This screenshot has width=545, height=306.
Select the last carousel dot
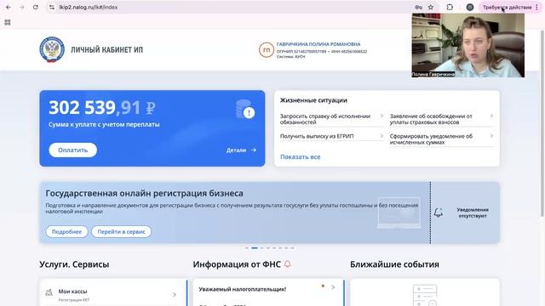click(x=292, y=248)
